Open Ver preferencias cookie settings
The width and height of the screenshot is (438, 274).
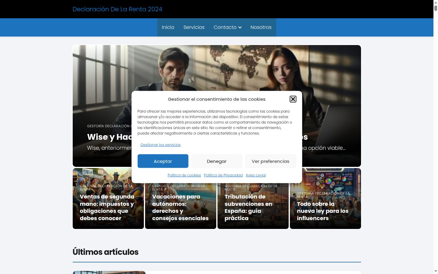click(270, 161)
